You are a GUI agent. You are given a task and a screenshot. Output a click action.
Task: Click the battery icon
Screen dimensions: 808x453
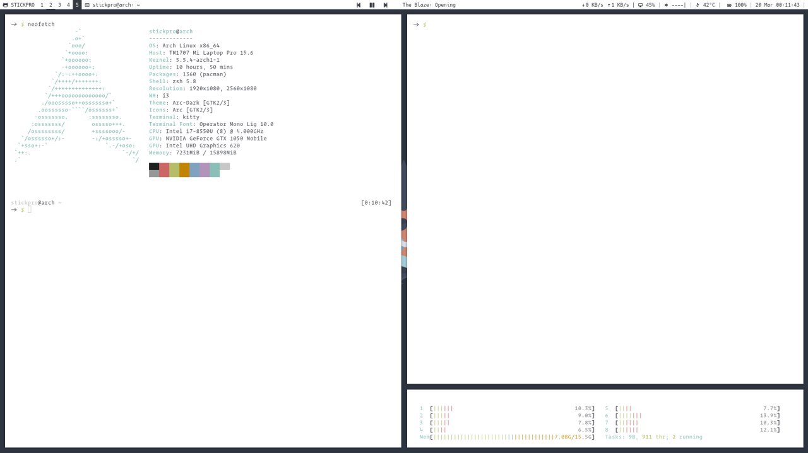tap(729, 5)
